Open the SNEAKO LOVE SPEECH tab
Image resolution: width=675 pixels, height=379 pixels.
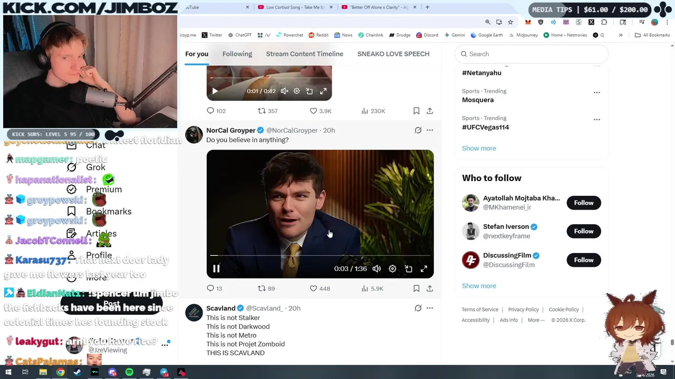point(393,54)
